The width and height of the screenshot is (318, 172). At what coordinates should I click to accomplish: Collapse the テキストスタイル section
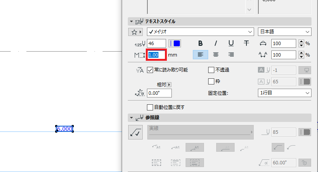point(131,21)
